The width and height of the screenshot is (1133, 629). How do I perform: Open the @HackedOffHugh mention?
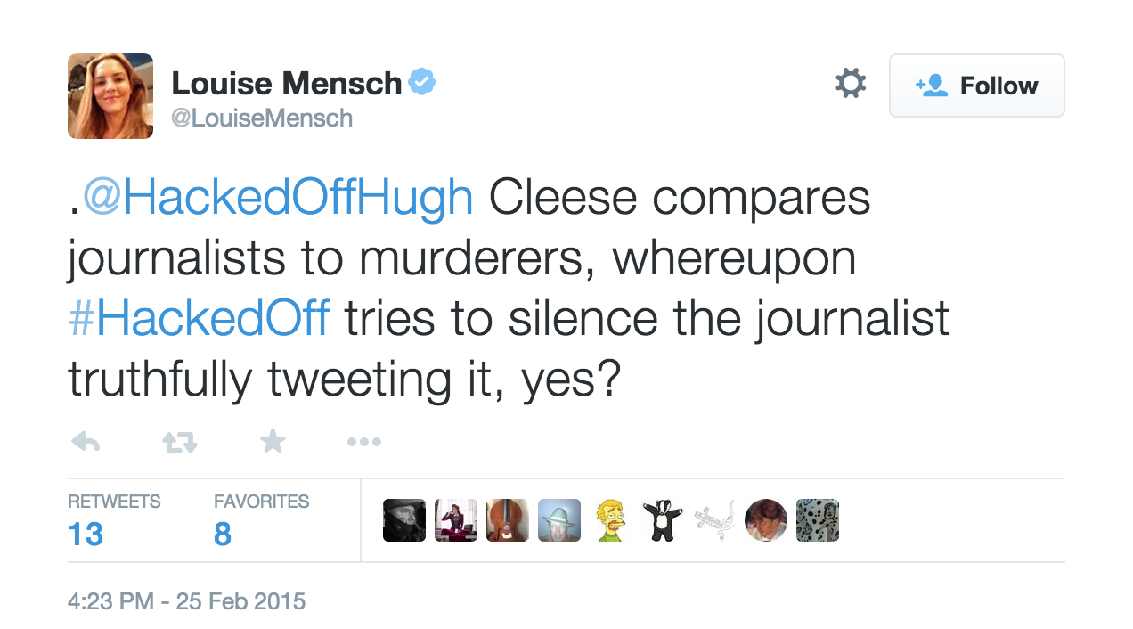click(x=277, y=199)
